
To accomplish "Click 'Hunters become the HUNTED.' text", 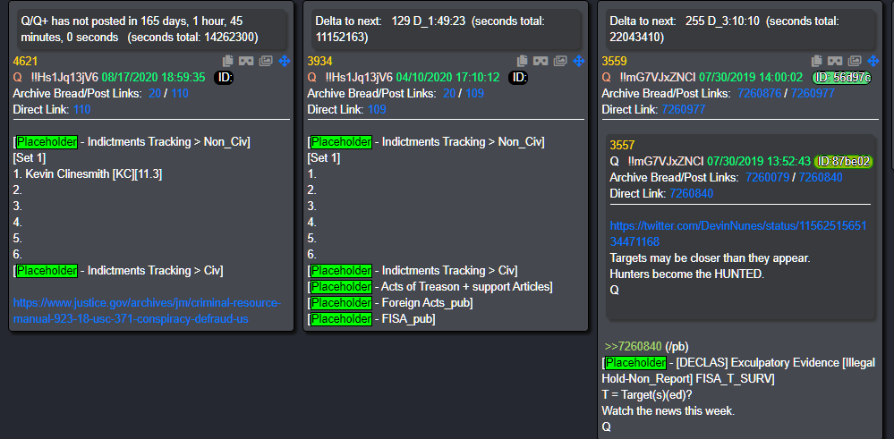I will (x=686, y=274).
